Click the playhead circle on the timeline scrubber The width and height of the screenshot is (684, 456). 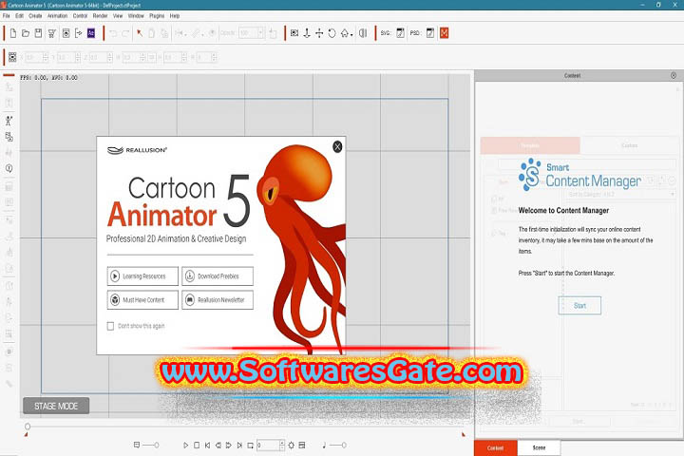coord(28,427)
